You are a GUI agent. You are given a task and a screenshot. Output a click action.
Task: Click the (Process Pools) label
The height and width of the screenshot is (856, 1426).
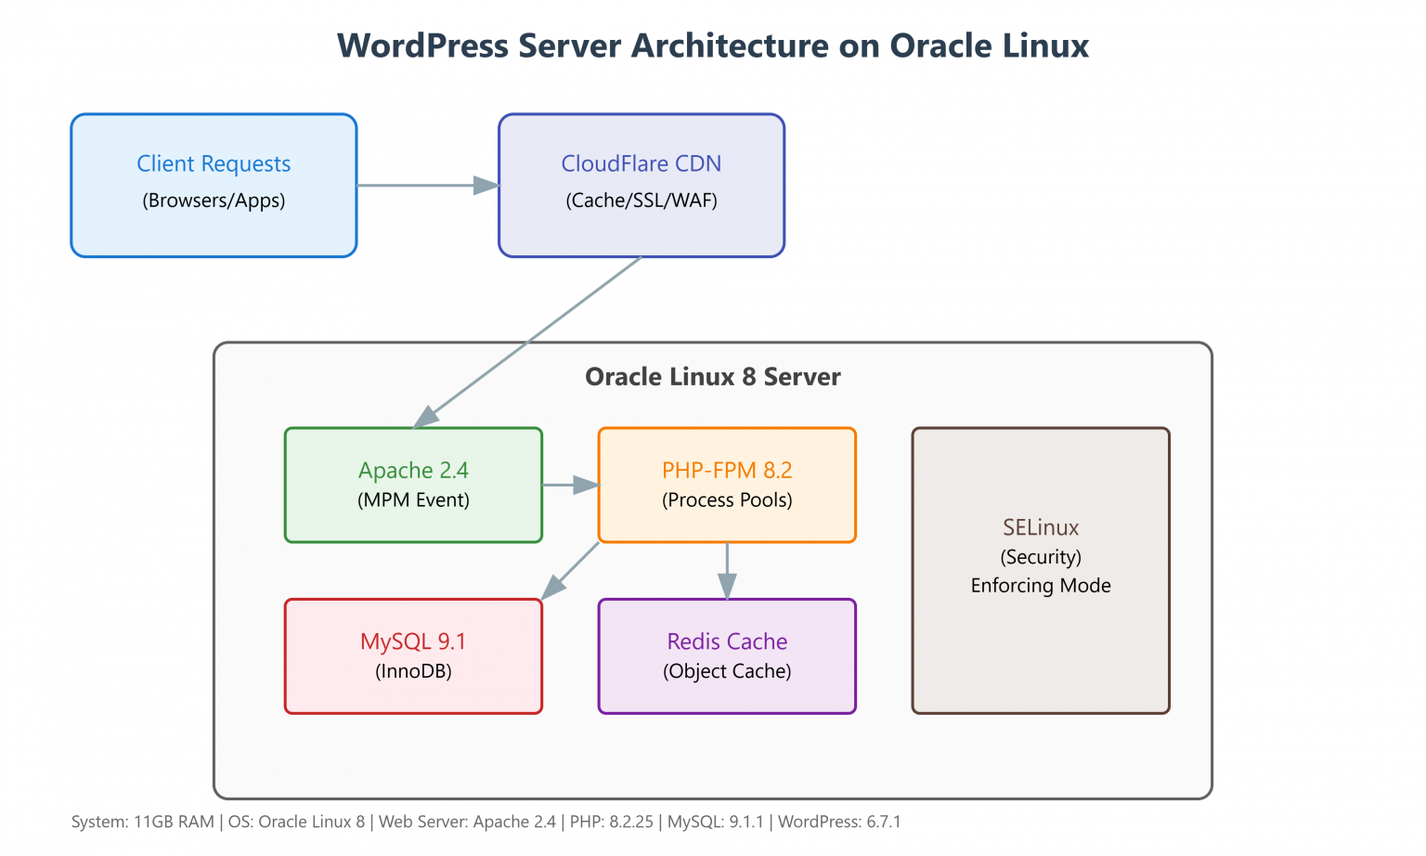(727, 499)
